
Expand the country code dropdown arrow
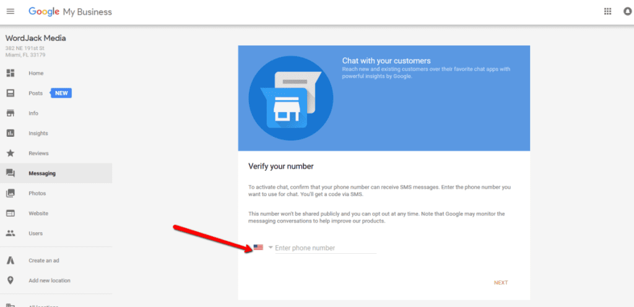tap(271, 247)
